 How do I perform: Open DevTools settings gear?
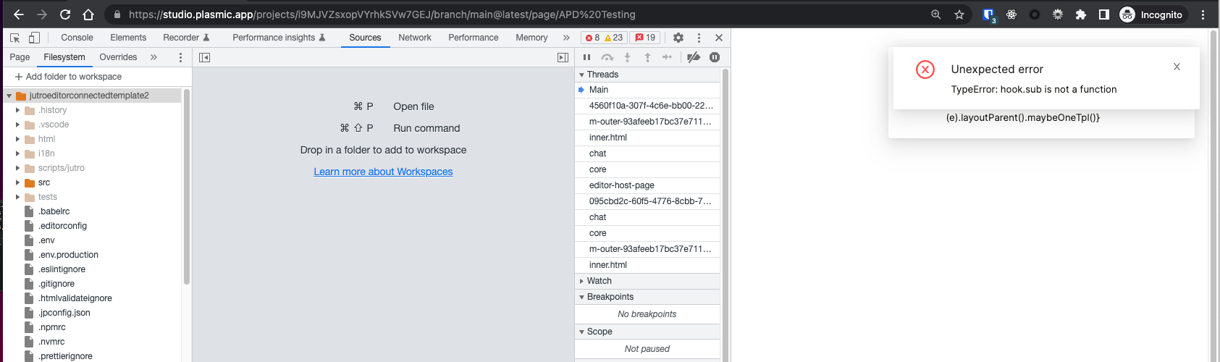coord(678,38)
